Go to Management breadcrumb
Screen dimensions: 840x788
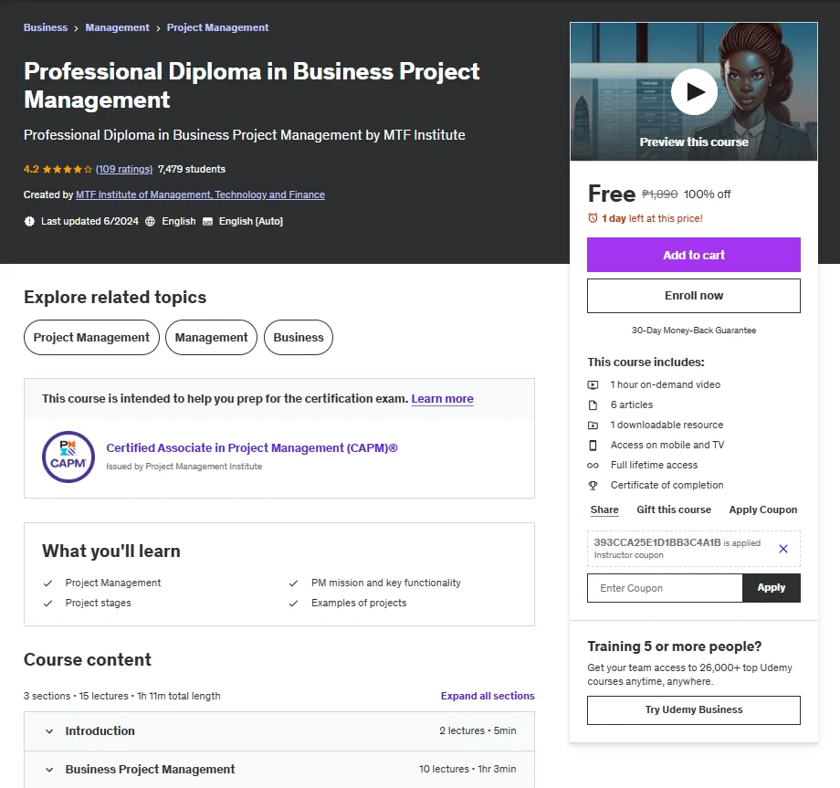point(117,27)
